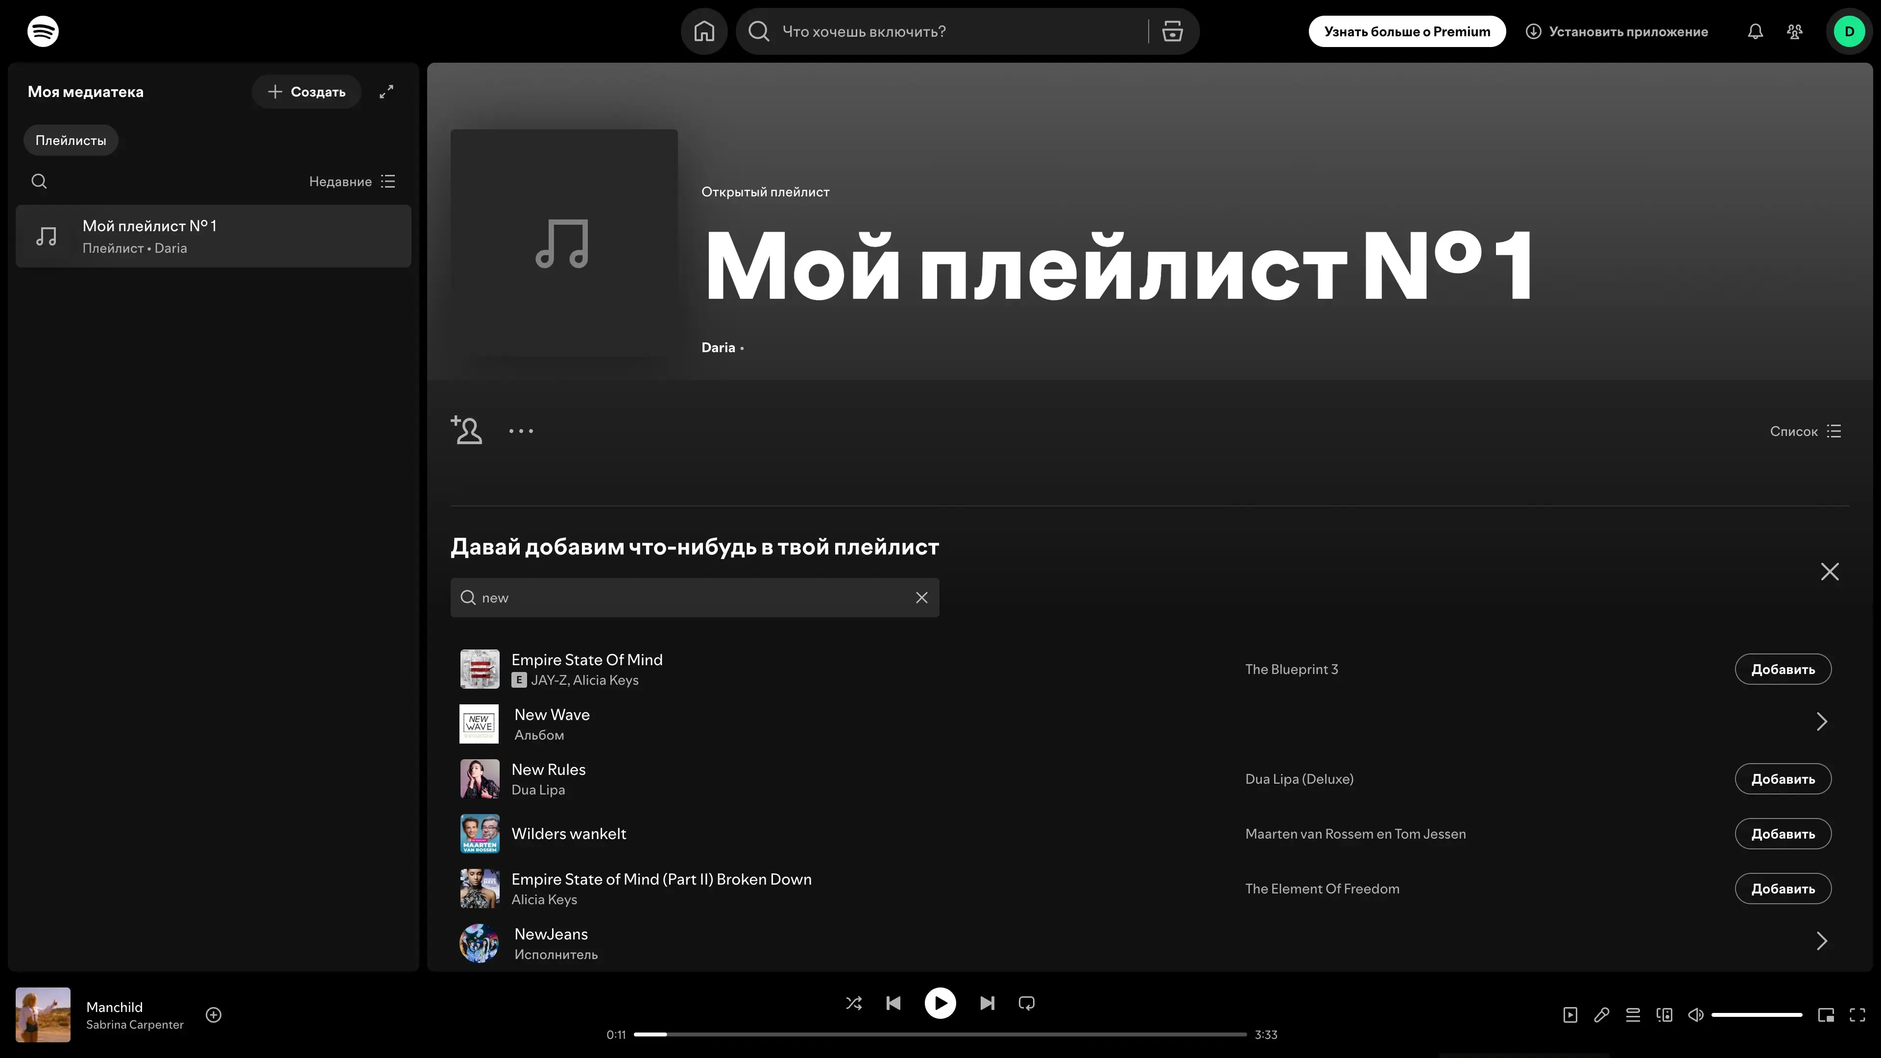Select the Плейлисты filter chip

click(71, 140)
